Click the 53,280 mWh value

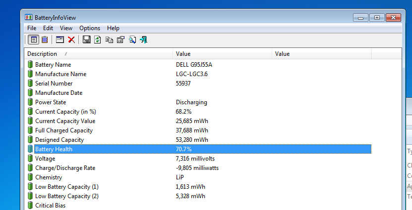[x=192, y=140]
